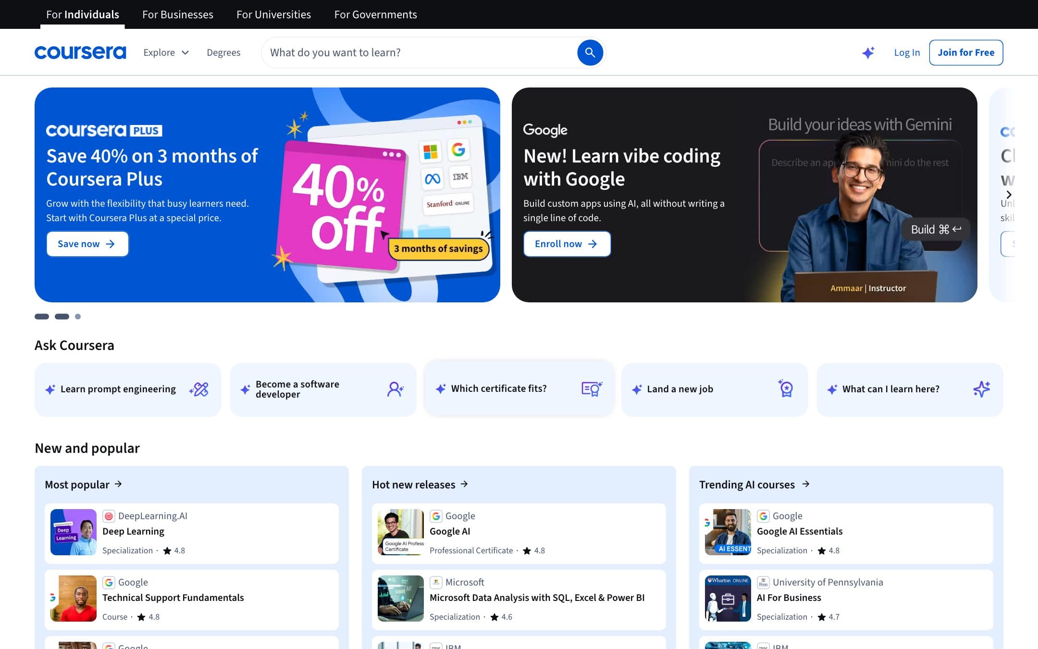
Task: Click pencil icon on Learn prompt engineering card
Action: [x=199, y=389]
